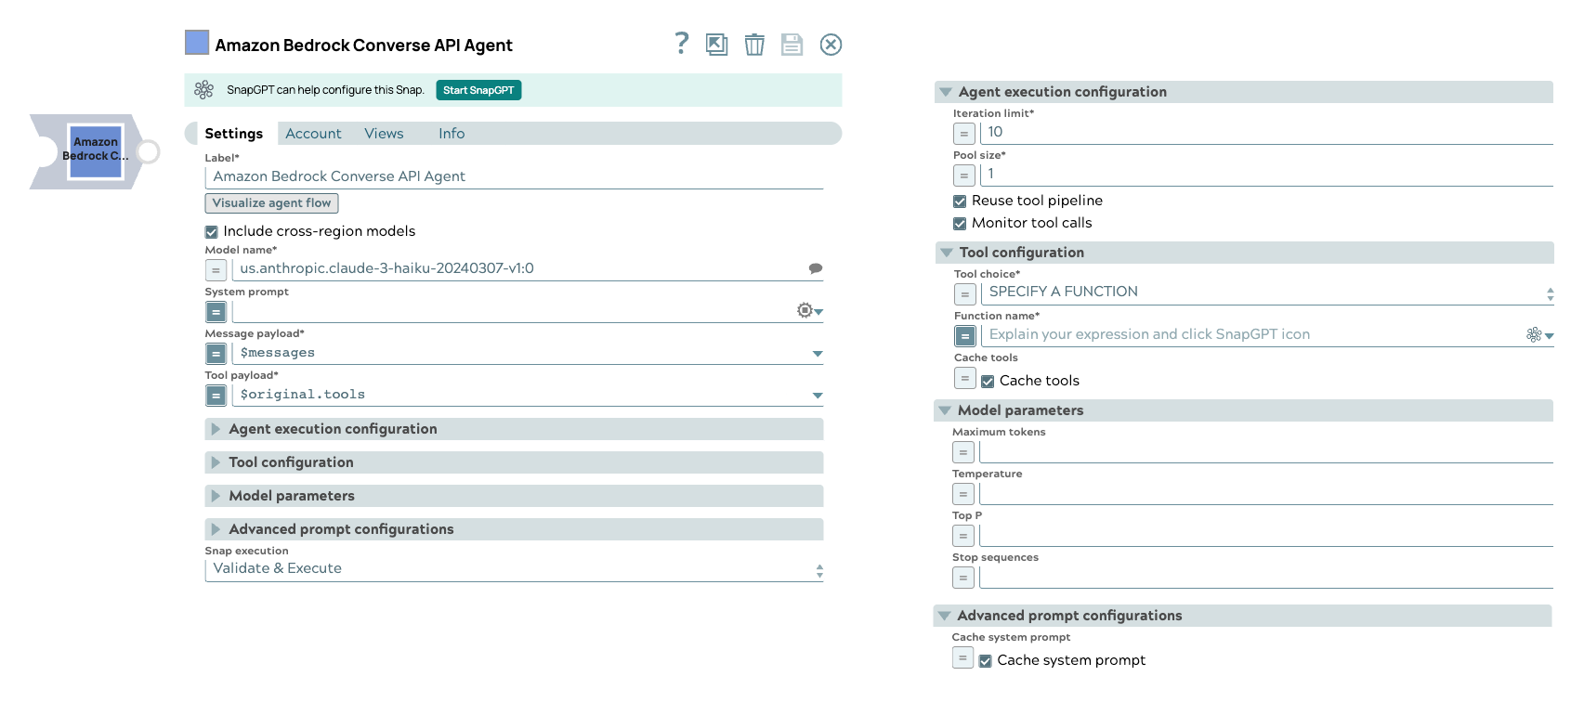Click the SnapGPT logo in the banner
The width and height of the screenshot is (1571, 715).
(x=203, y=90)
